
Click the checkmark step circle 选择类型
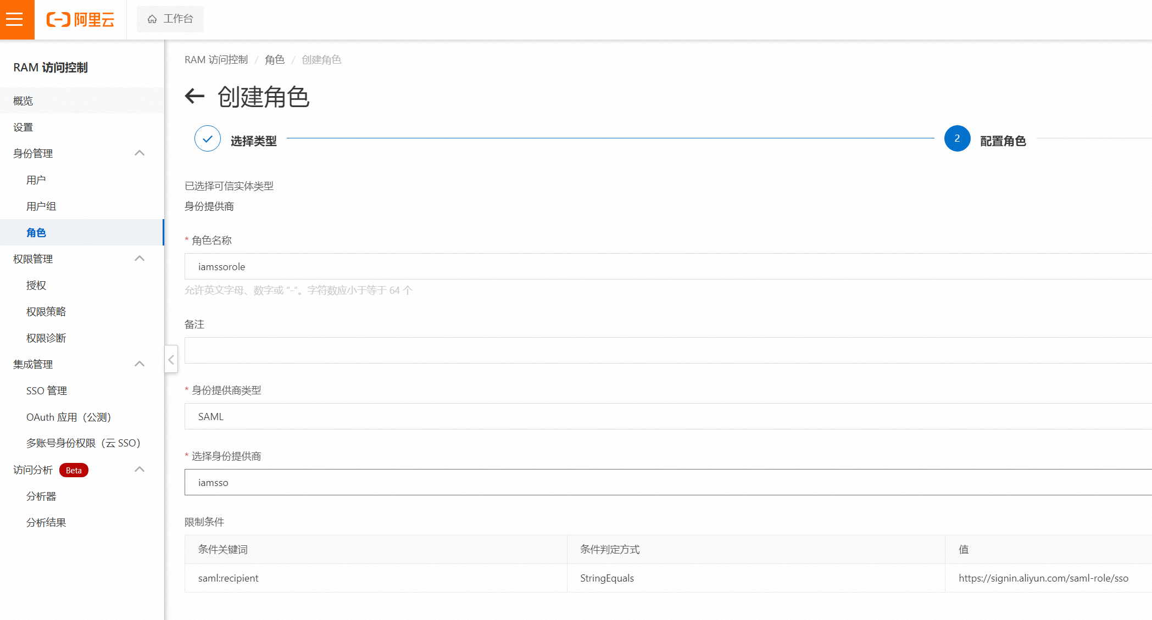pos(208,139)
